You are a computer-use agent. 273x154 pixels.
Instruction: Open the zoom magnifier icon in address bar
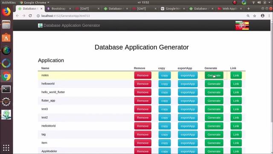coord(248,16)
